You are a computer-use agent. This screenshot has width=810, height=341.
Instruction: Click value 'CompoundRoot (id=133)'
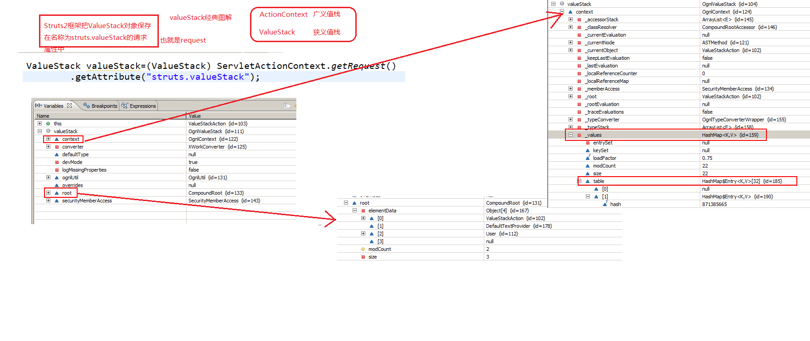tap(216, 193)
